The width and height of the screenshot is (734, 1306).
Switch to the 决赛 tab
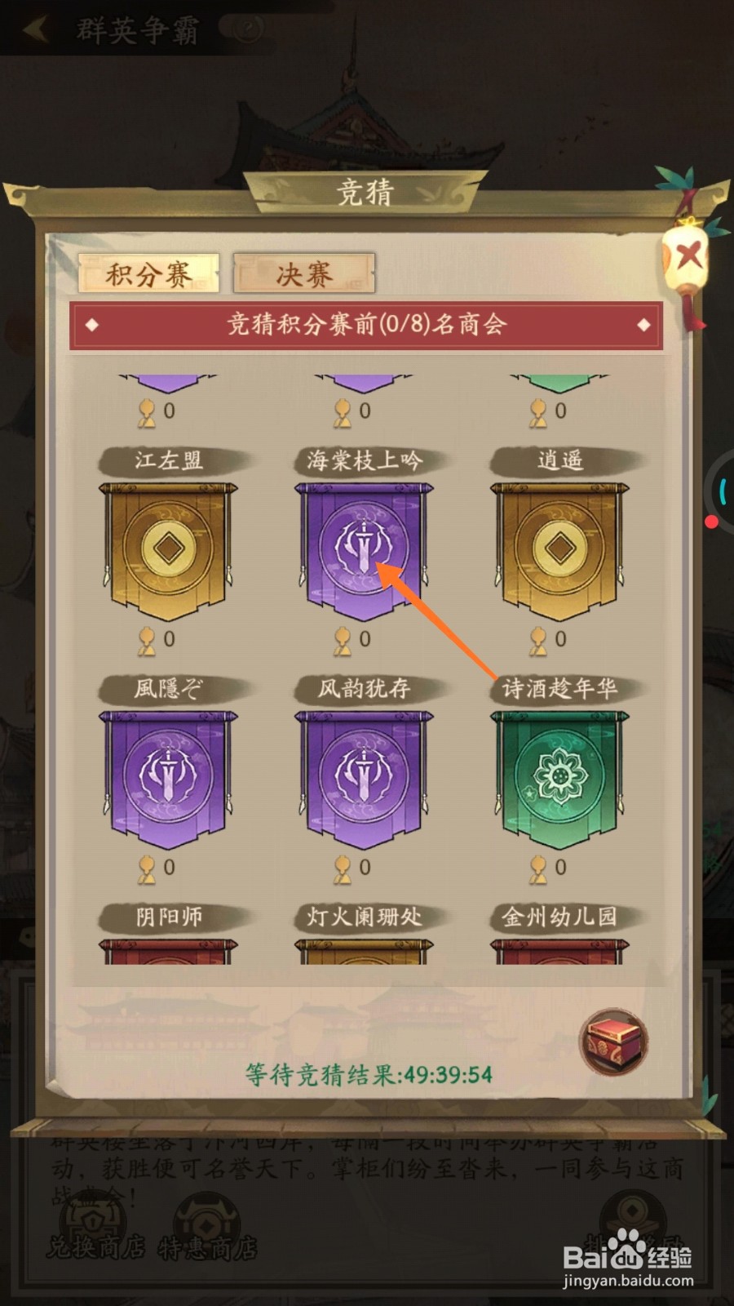click(x=303, y=273)
